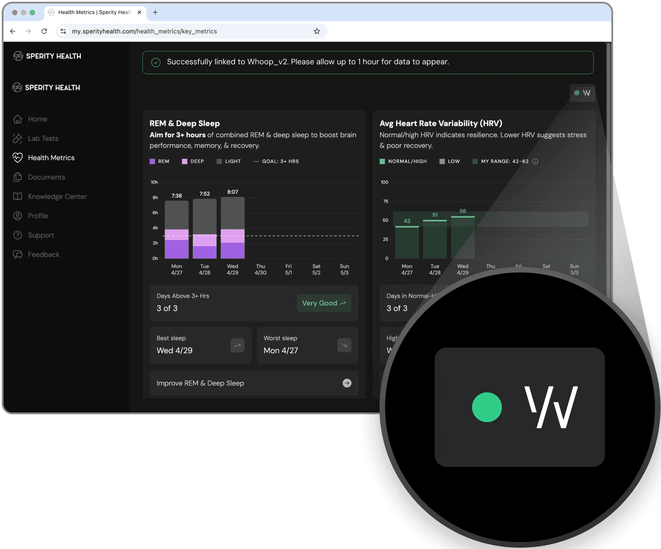Image resolution: width=661 pixels, height=549 pixels.
Task: Open a new browser tab
Action: pos(155,12)
